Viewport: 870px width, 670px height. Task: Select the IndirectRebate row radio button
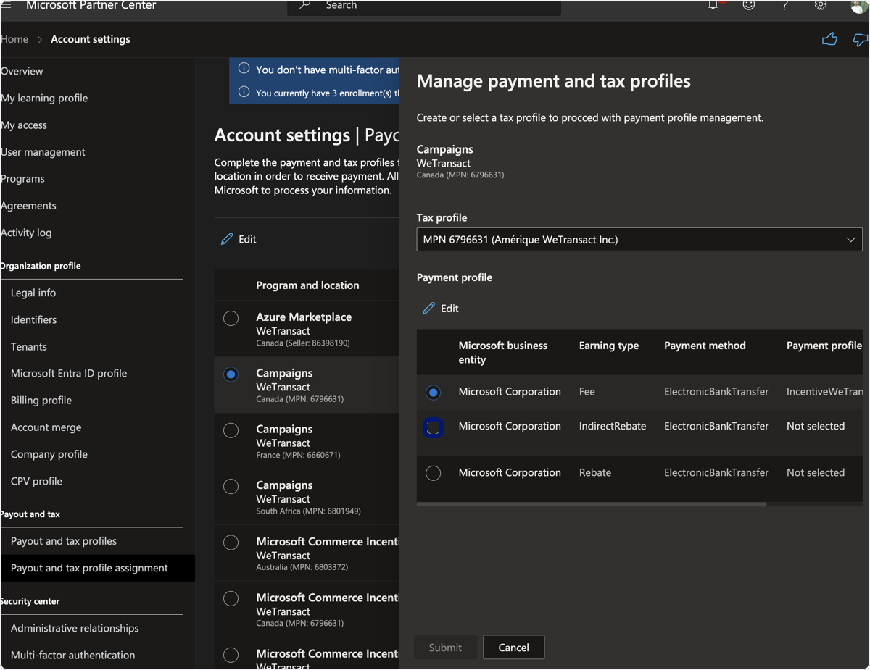coord(434,427)
